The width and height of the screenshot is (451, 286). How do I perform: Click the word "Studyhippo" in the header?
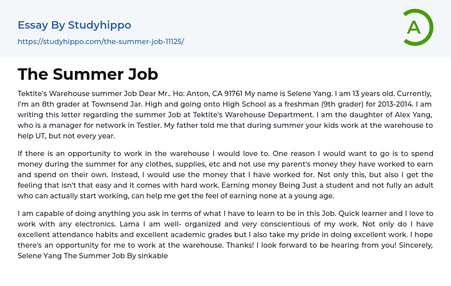100,25
